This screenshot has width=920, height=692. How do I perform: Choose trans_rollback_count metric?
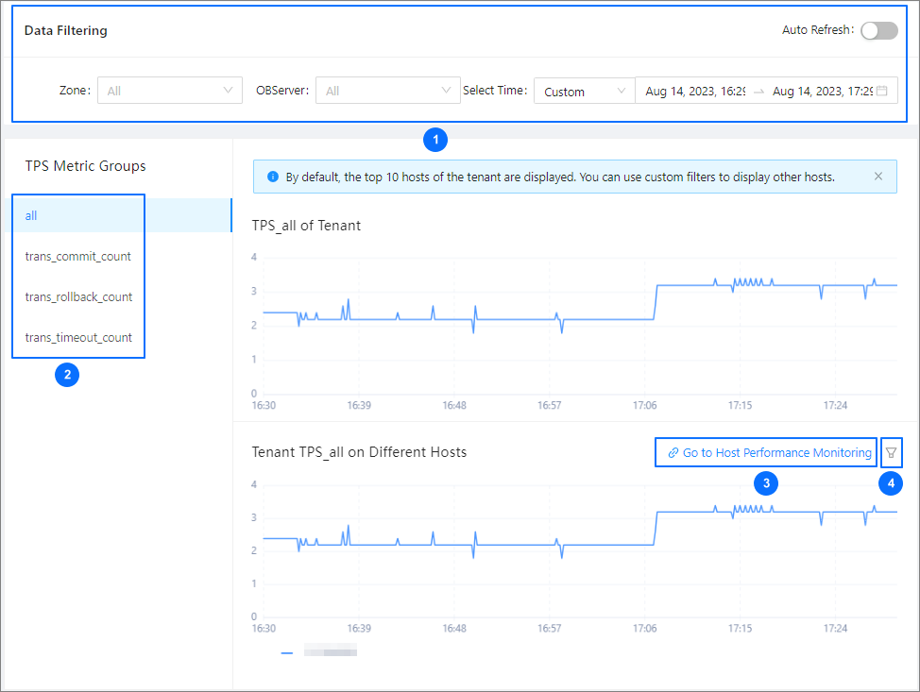[78, 296]
